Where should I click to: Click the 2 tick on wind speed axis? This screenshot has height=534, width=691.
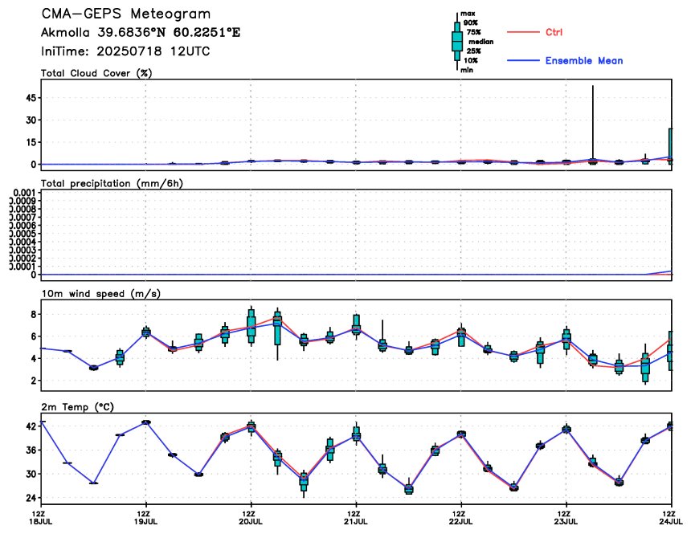34,381
